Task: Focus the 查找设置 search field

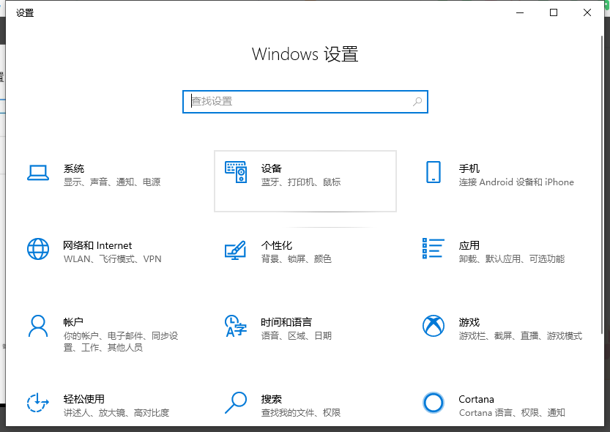Action: (x=297, y=102)
